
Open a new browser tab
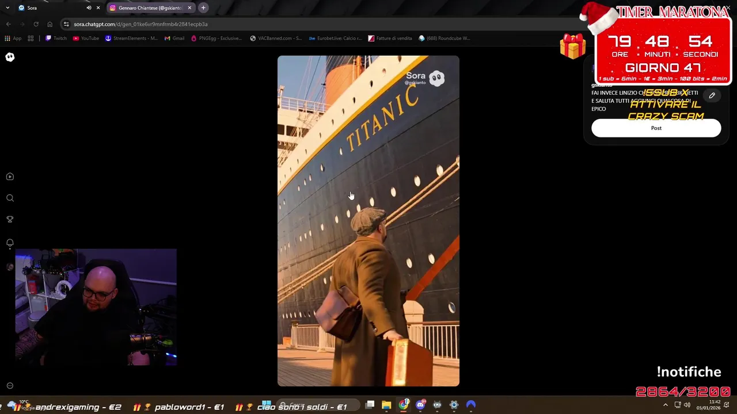click(203, 8)
